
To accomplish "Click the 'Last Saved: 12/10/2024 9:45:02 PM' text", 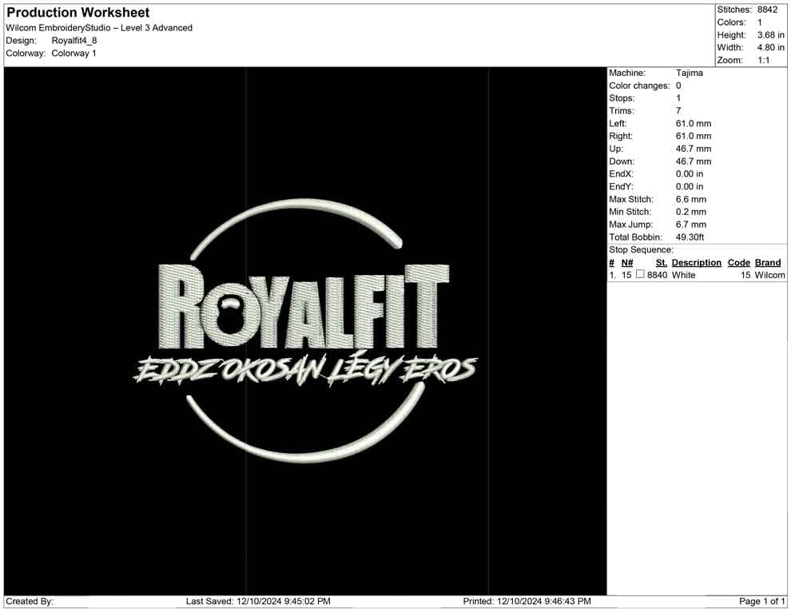I will point(258,601).
